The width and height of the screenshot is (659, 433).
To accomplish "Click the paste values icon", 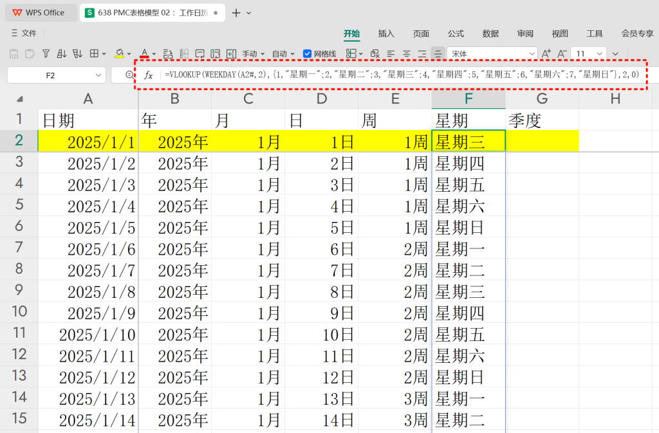I will 14,54.
